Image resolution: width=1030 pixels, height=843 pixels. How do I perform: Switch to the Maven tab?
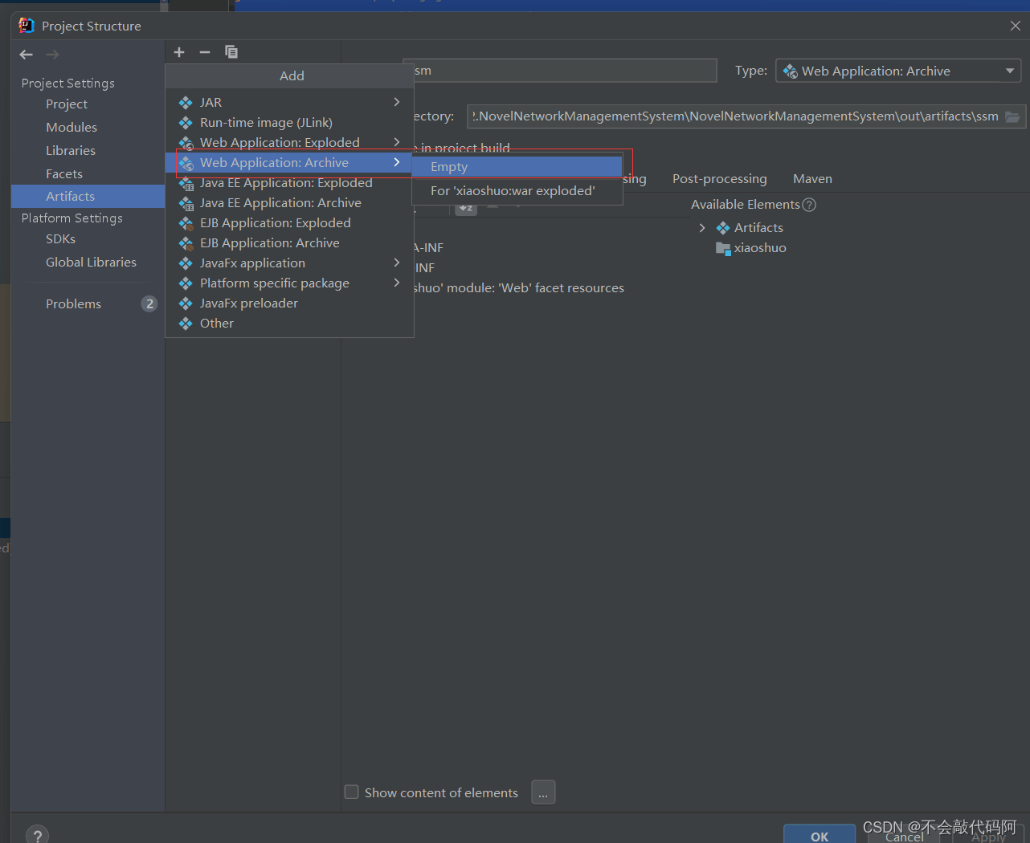click(x=812, y=179)
